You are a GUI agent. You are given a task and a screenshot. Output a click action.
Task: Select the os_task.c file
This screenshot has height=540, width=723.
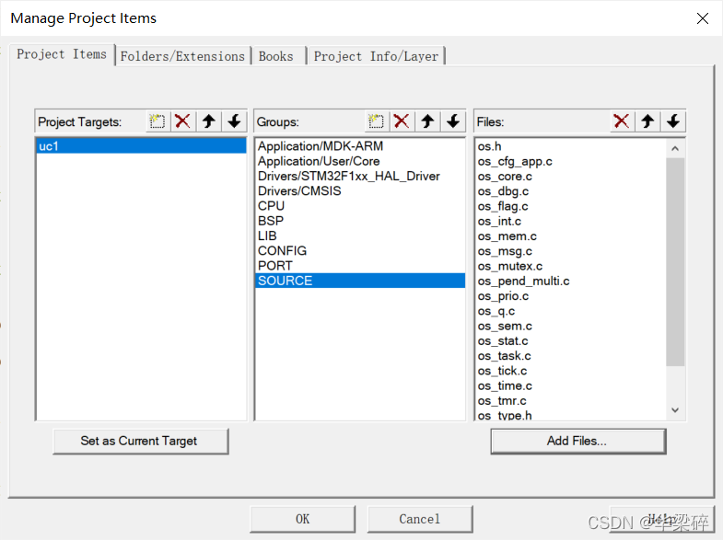[x=571, y=356]
